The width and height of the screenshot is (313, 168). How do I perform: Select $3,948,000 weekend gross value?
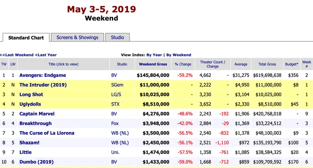(156, 124)
